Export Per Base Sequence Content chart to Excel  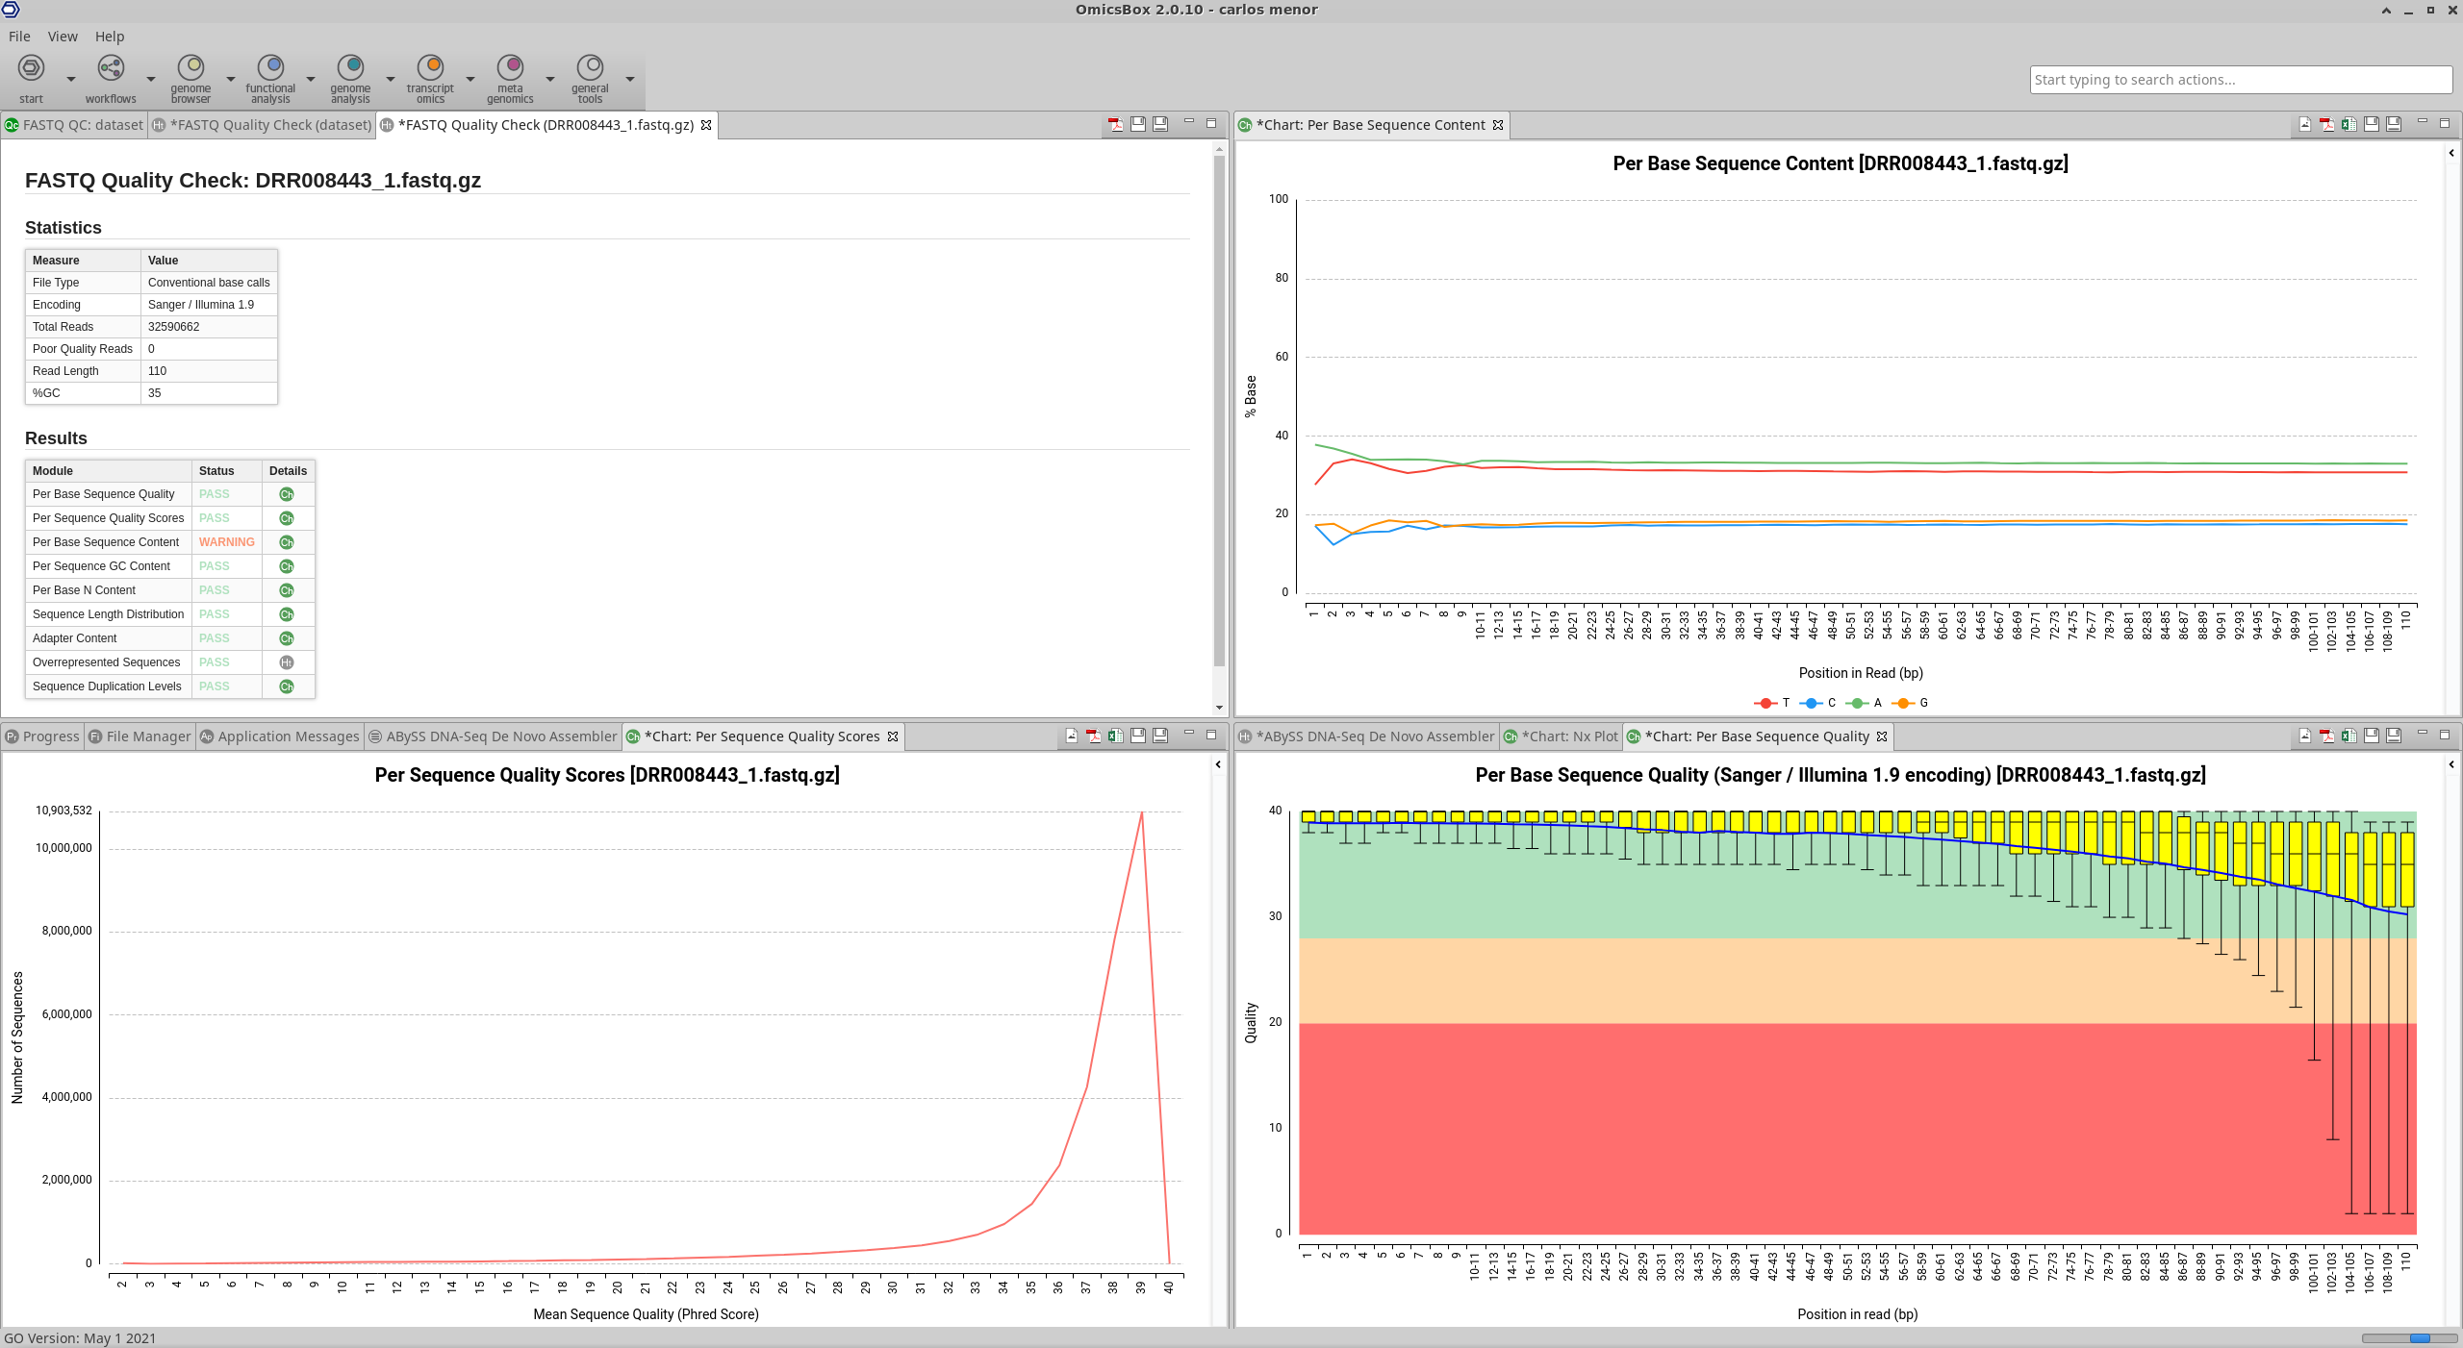[2349, 124]
